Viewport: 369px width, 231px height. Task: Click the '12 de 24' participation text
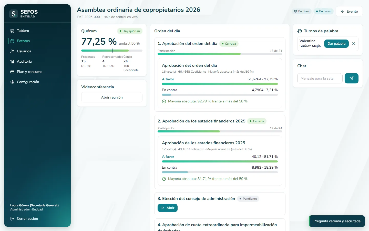(276, 128)
